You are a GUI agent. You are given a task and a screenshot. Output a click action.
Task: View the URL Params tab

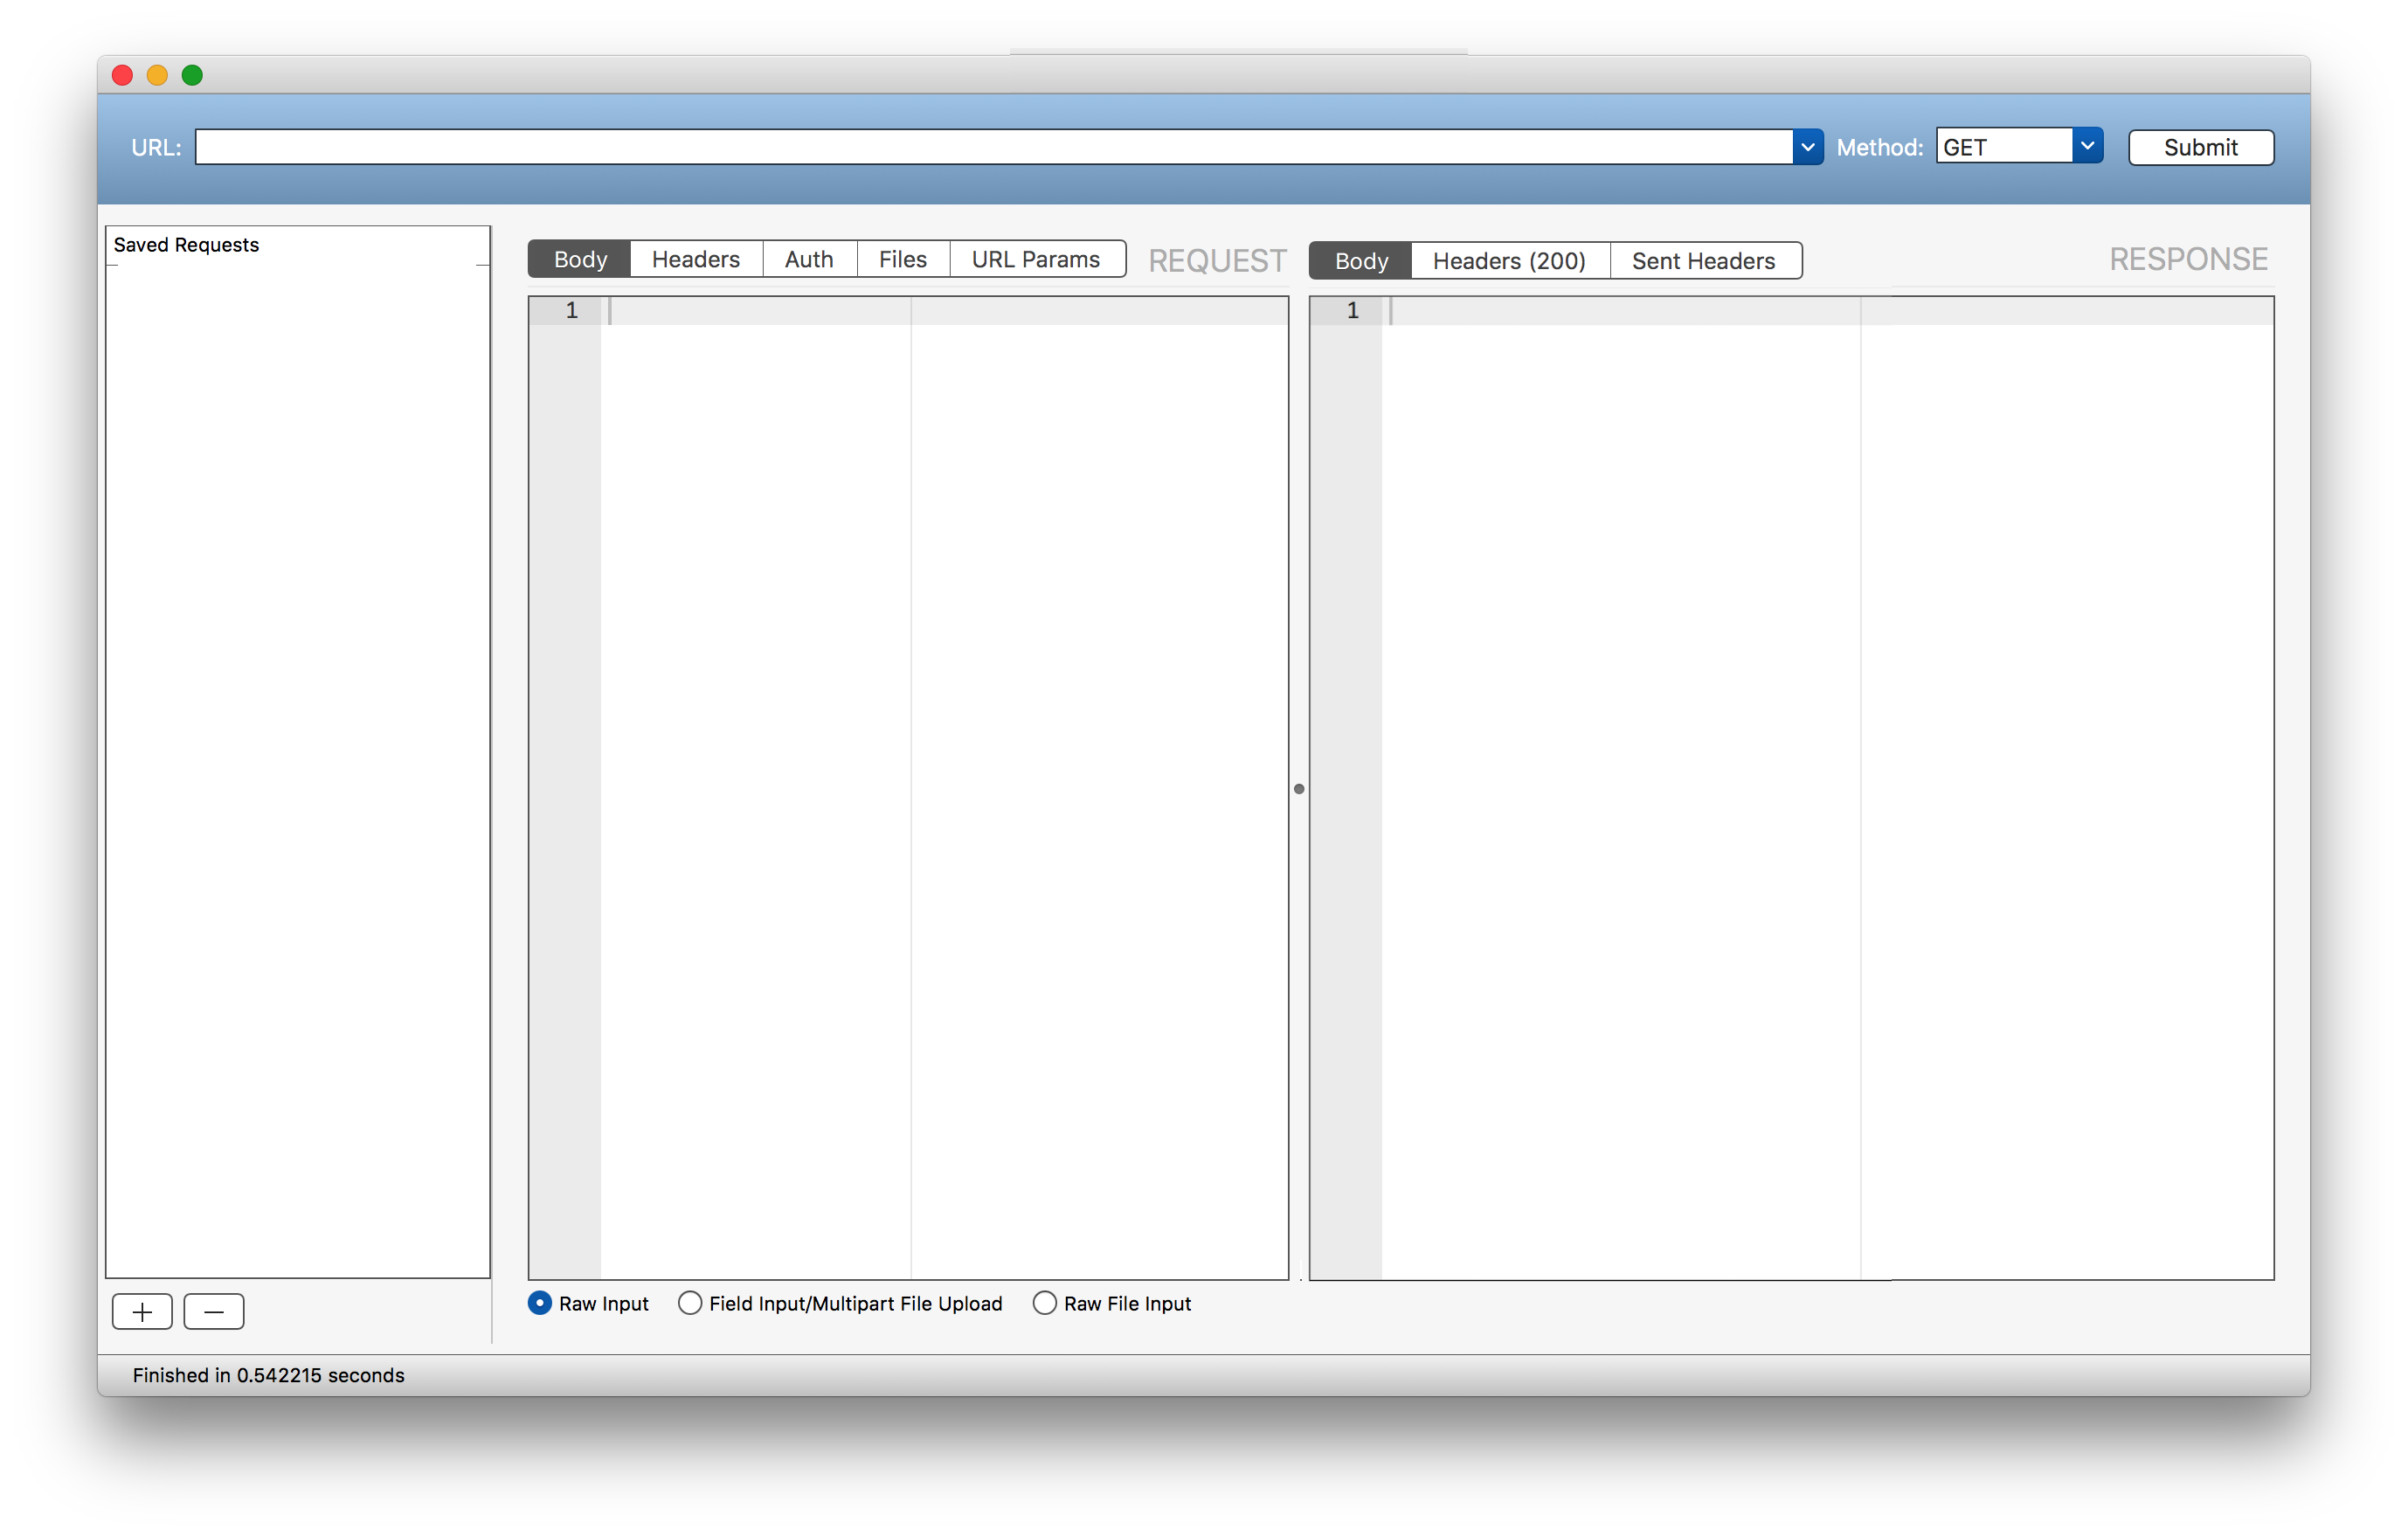pos(1036,259)
